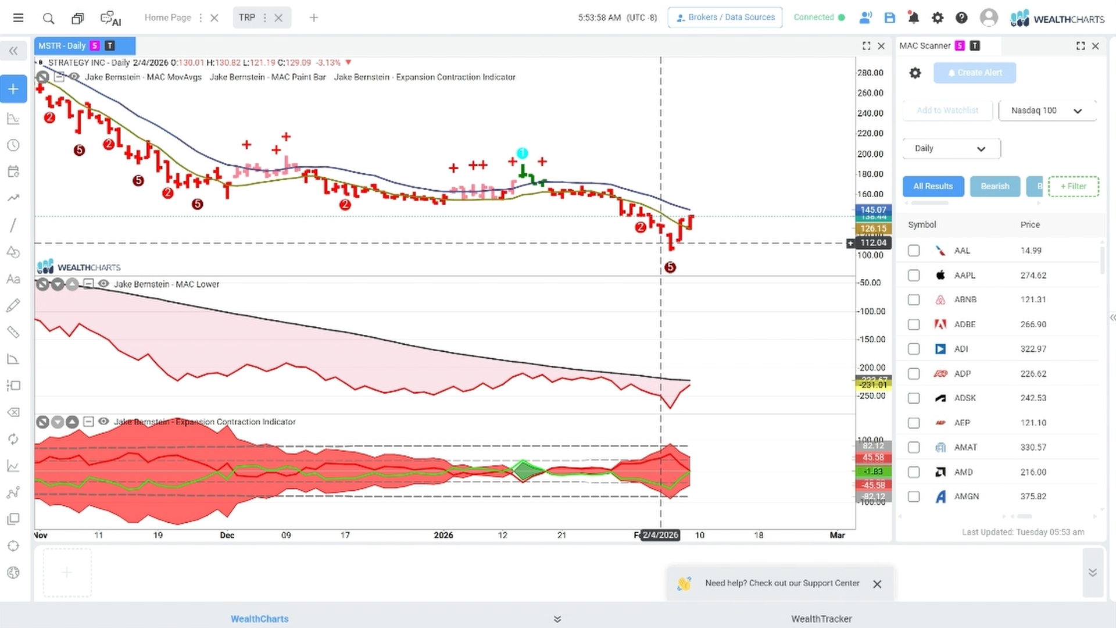1116x628 pixels.
Task: Select the ruler measure tool
Action: (13, 332)
